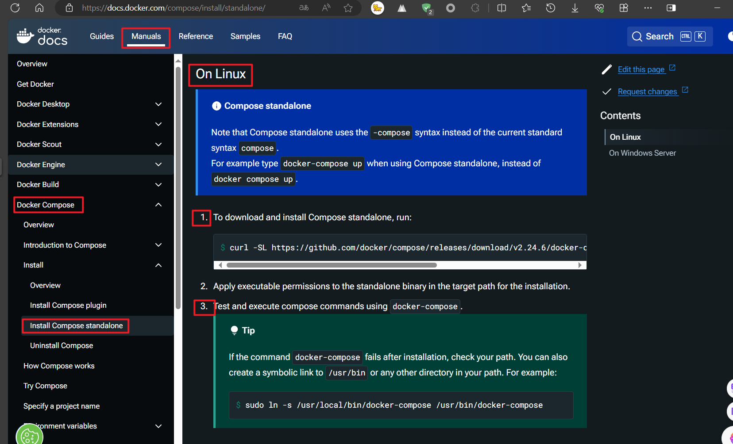This screenshot has width=733, height=444.
Task: Expand the Docker Desktop section
Action: click(x=158, y=104)
